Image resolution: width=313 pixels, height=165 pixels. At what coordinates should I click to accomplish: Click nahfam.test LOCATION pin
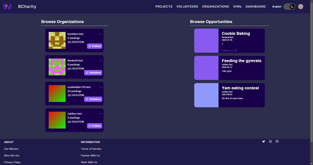point(69,122)
